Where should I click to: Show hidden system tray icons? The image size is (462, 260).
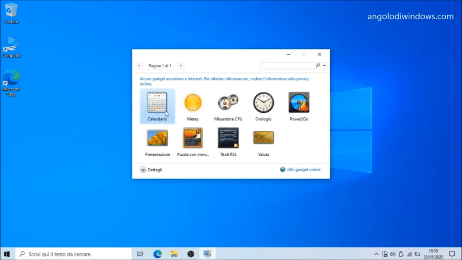point(377,254)
